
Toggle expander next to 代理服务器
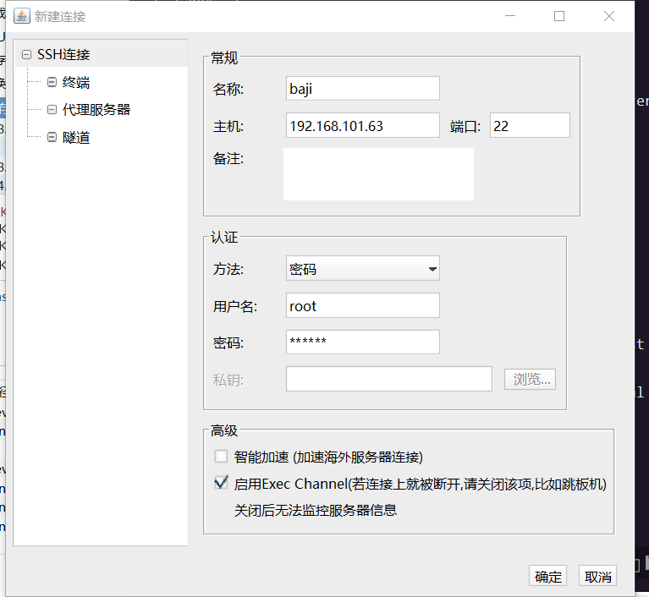pos(52,110)
